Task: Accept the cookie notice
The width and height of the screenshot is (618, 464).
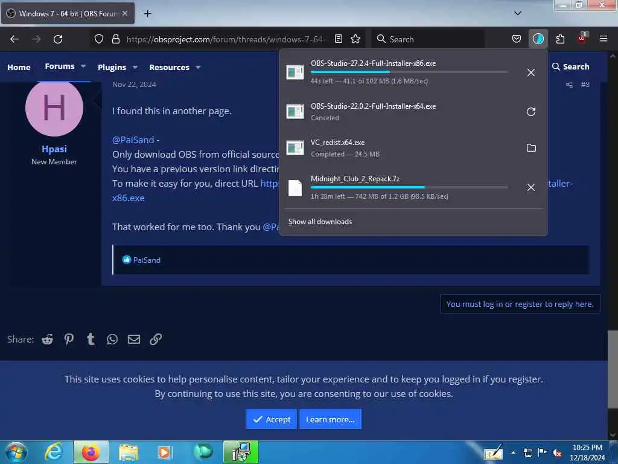Action: [x=272, y=419]
